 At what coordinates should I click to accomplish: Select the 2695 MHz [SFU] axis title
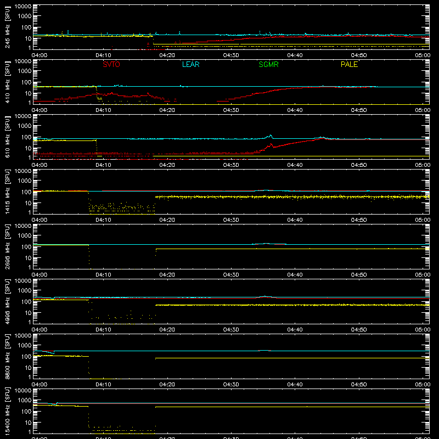click(x=8, y=247)
